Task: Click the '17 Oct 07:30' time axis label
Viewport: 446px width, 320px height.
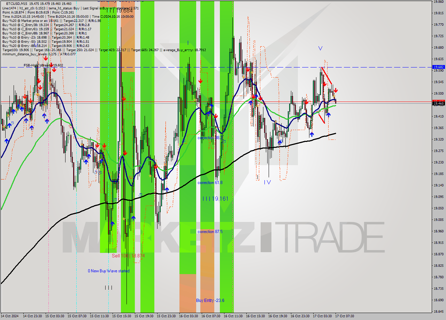Action: [x=345, y=316]
